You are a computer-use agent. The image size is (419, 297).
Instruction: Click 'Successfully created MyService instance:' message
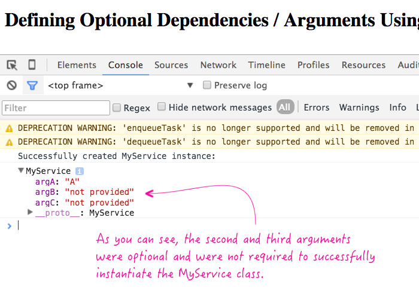[x=117, y=156]
